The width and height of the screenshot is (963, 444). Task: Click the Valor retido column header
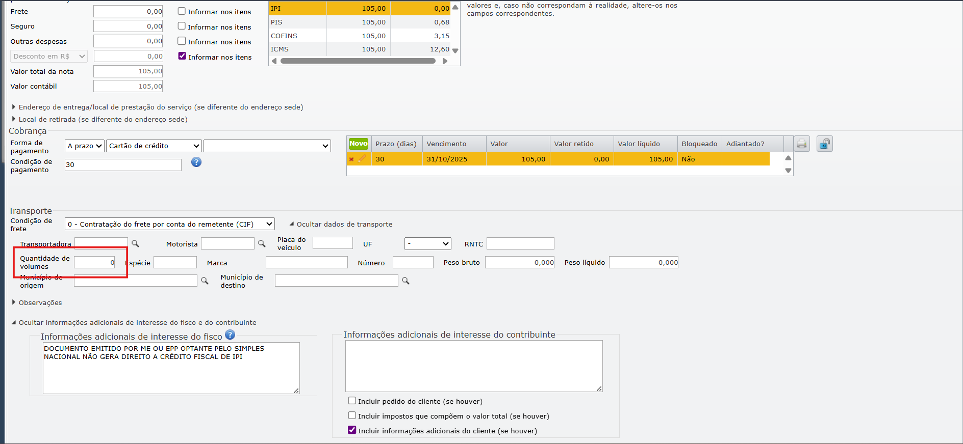(x=582, y=144)
